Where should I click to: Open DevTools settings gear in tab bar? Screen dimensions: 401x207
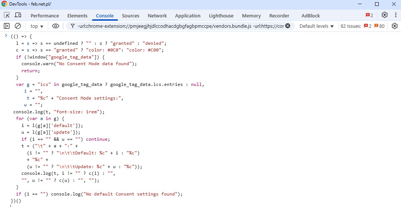385,15
